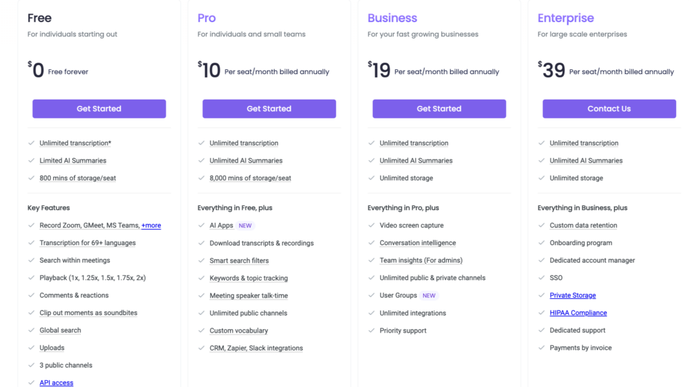Click the NEW badge beside AI Apps
689x387 pixels.
point(245,225)
